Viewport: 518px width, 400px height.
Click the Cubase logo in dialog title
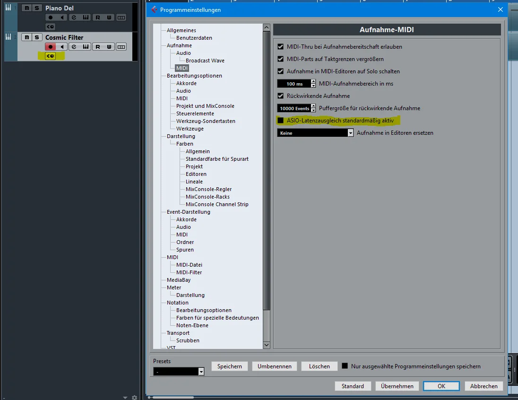click(x=154, y=9)
